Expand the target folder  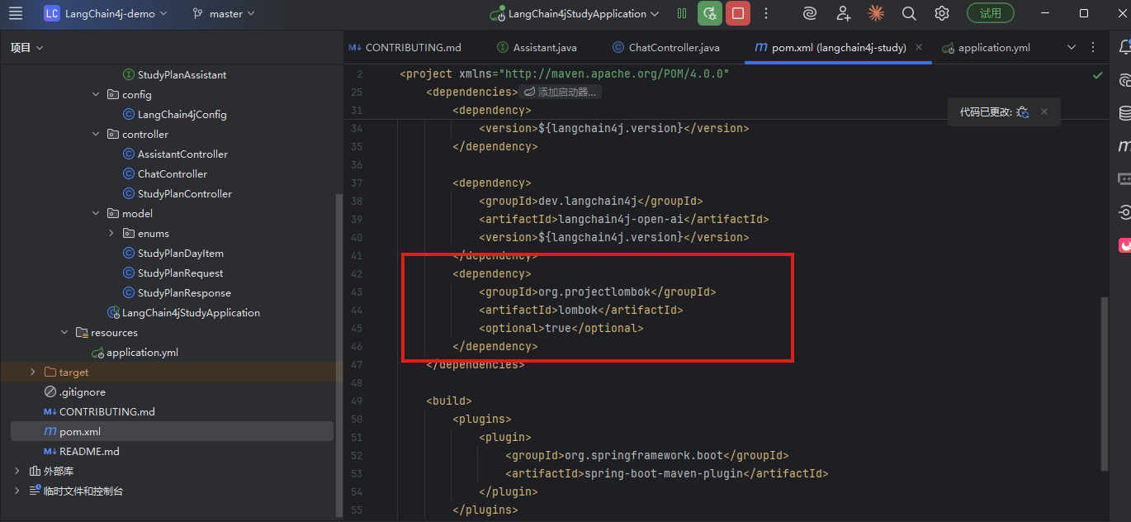(33, 372)
